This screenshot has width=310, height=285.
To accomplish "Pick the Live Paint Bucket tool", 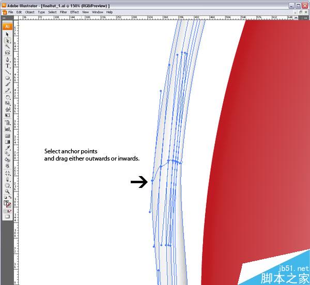I will (7, 160).
